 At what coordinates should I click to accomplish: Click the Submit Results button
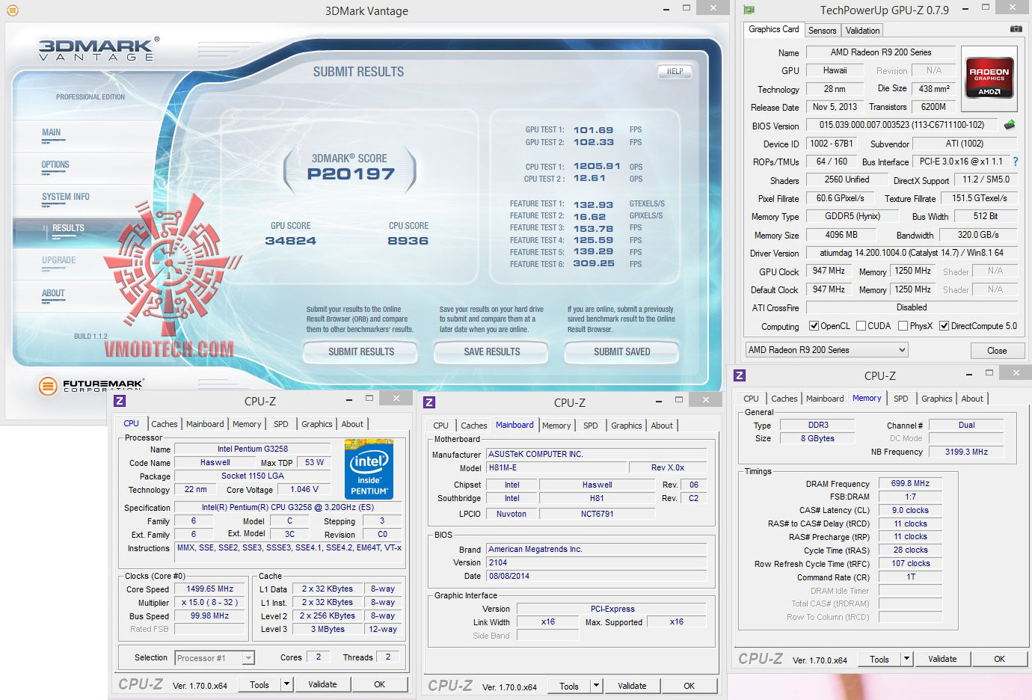(361, 351)
